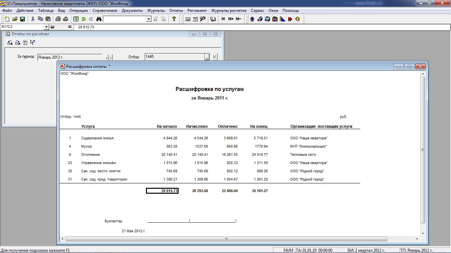The width and height of the screenshot is (451, 253).
Task: Click the Open file folder icon
Action: 15,19
